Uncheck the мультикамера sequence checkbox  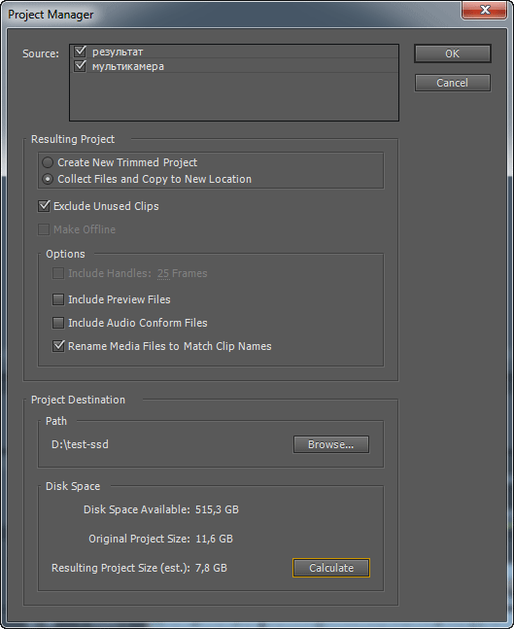[81, 66]
